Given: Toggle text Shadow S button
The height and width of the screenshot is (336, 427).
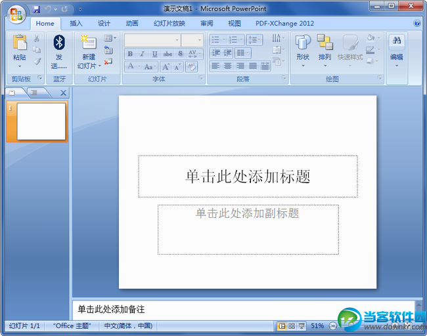Looking at the screenshot, I should pyautogui.click(x=180, y=54).
